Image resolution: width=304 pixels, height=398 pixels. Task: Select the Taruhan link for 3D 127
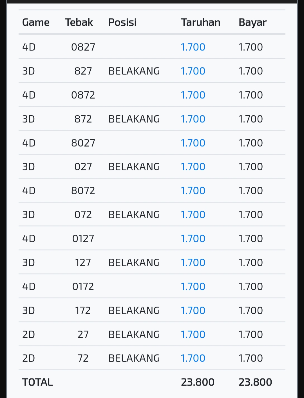pyautogui.click(x=193, y=263)
